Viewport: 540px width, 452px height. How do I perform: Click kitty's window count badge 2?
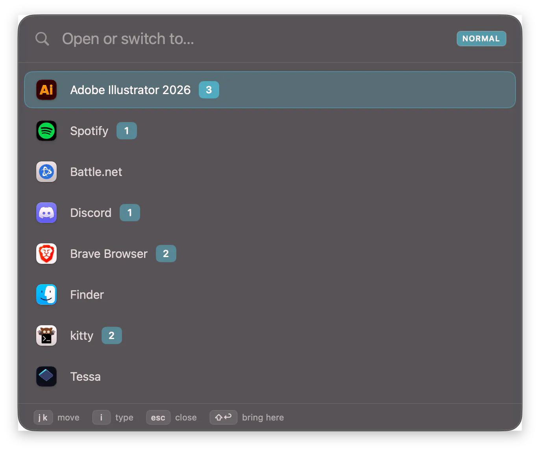[x=112, y=335]
